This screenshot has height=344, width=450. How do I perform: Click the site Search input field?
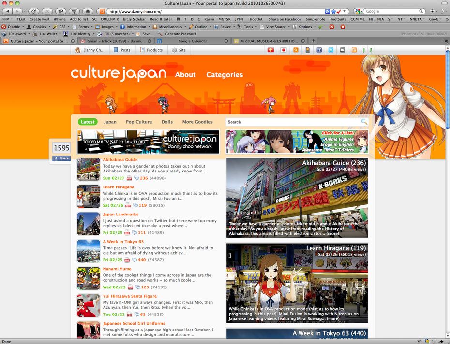[x=293, y=122]
